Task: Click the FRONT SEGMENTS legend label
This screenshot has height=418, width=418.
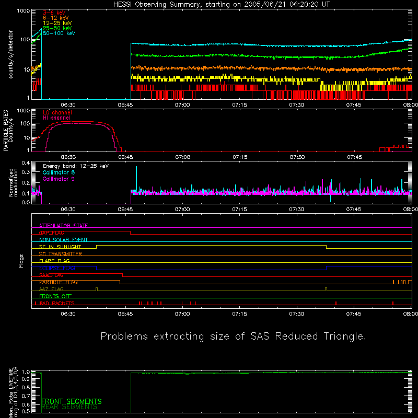Action: tap(72, 401)
